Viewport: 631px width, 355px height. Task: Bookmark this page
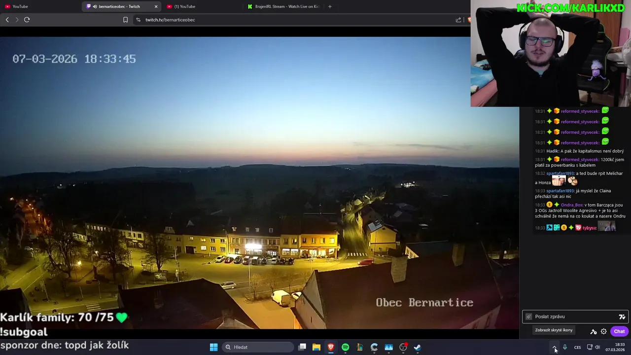coord(125,20)
